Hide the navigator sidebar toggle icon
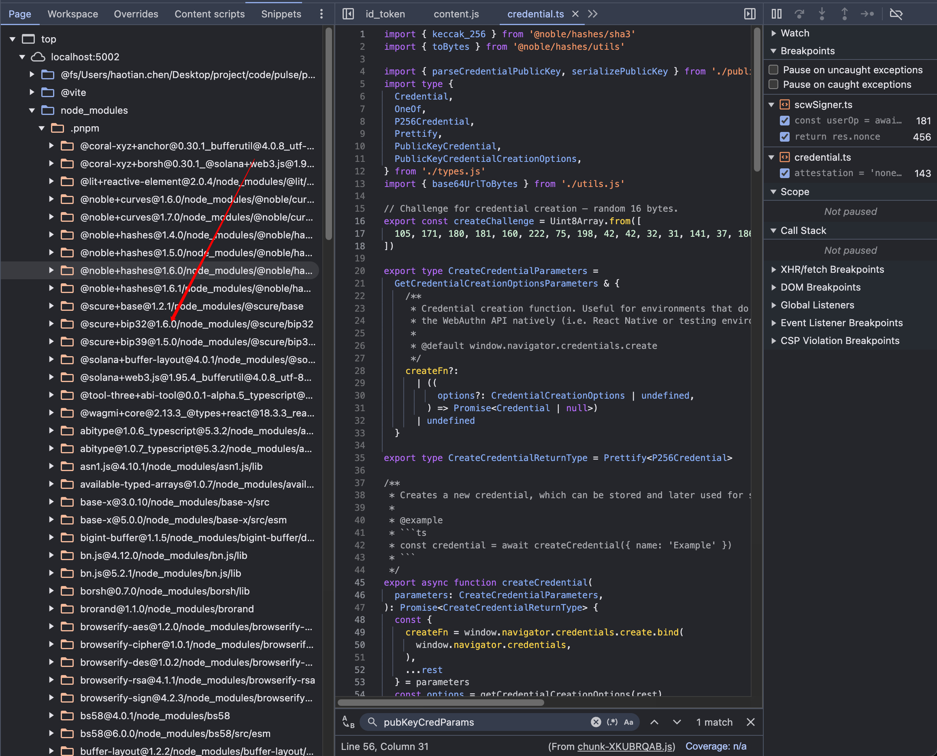 coord(348,14)
